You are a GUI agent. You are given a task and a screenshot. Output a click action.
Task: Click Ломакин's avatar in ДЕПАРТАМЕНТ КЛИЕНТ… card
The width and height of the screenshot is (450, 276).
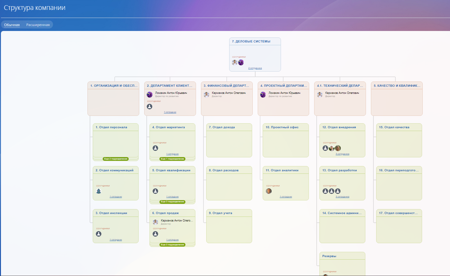coord(150,94)
